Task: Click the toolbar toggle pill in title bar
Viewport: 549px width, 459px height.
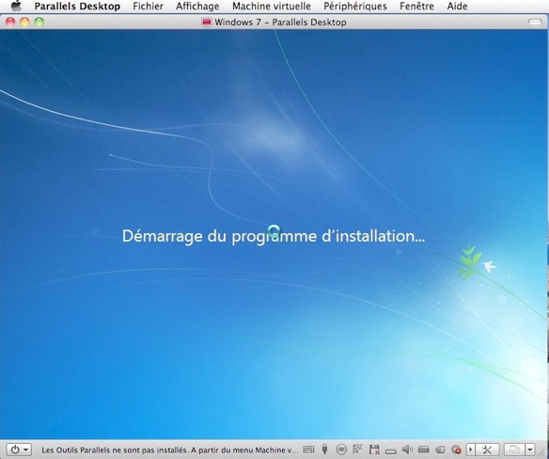Action: pos(535,22)
